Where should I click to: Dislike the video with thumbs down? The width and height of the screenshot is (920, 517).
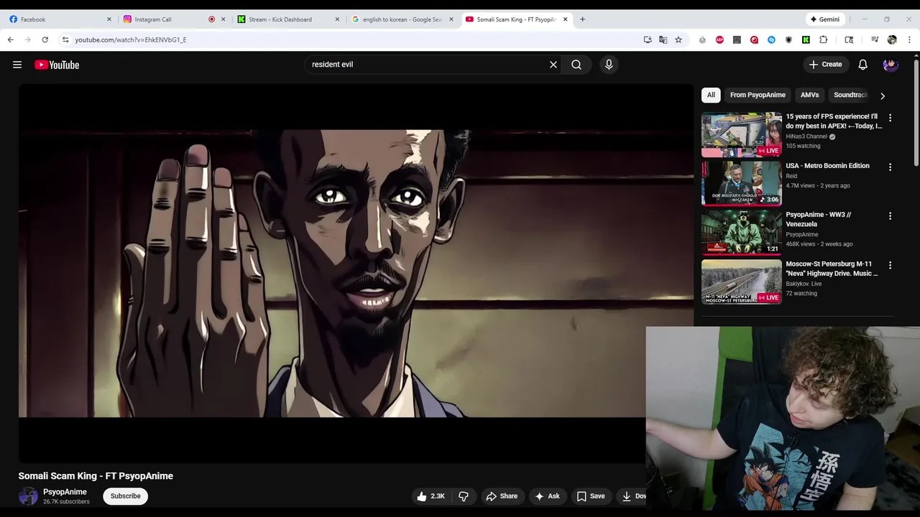464,496
